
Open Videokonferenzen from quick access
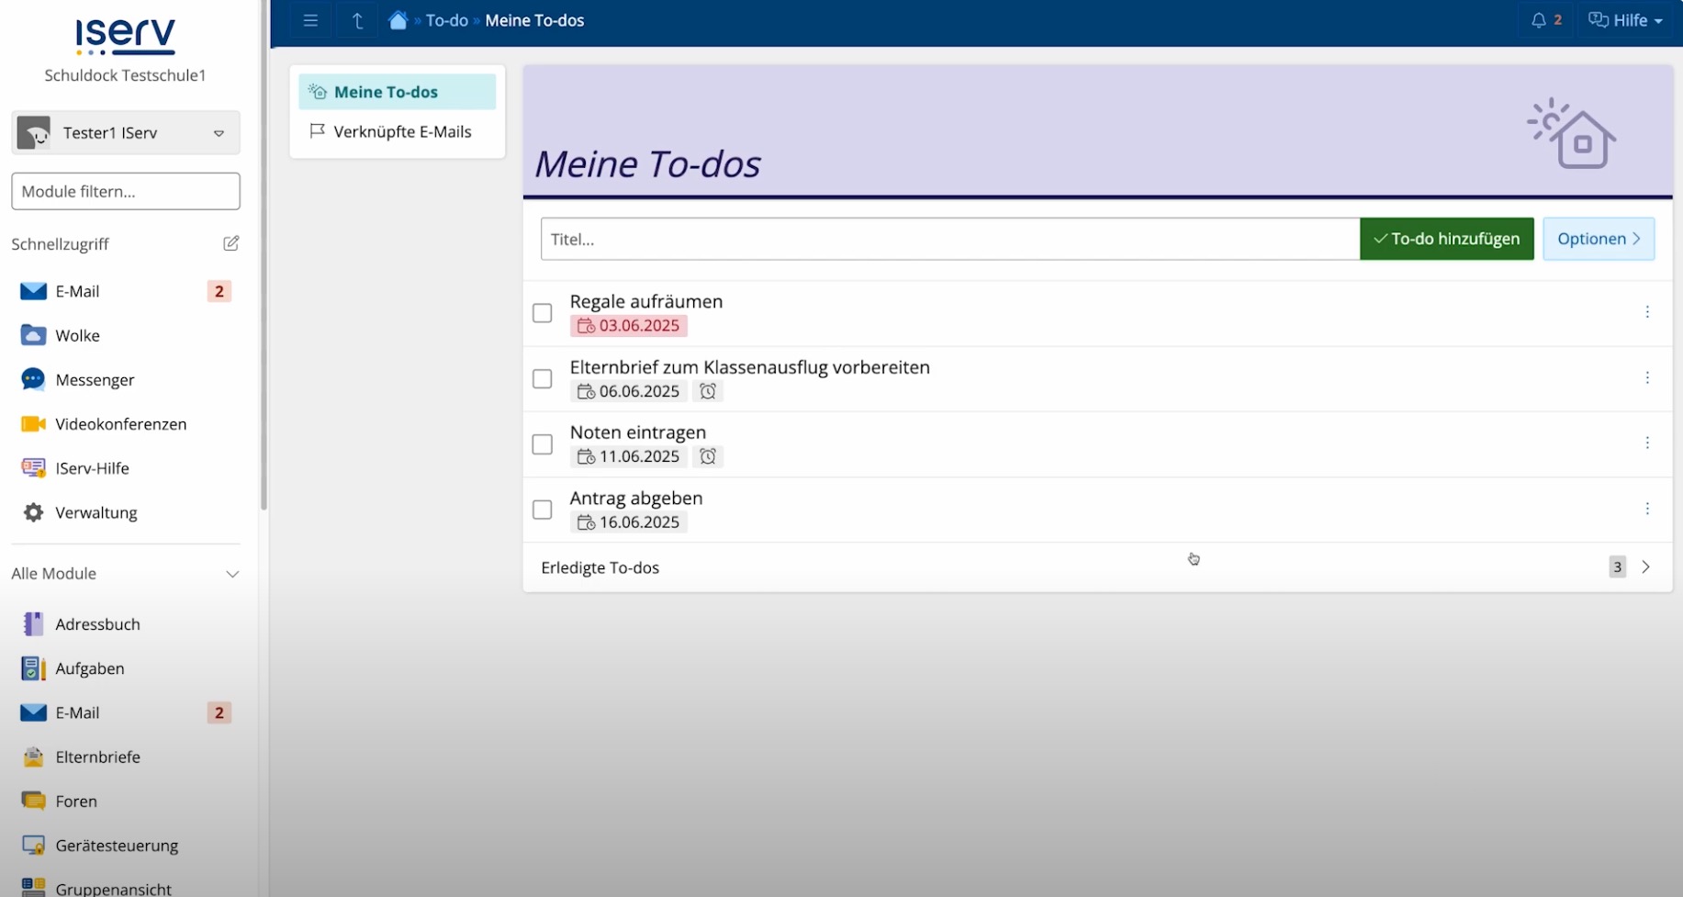coord(120,424)
